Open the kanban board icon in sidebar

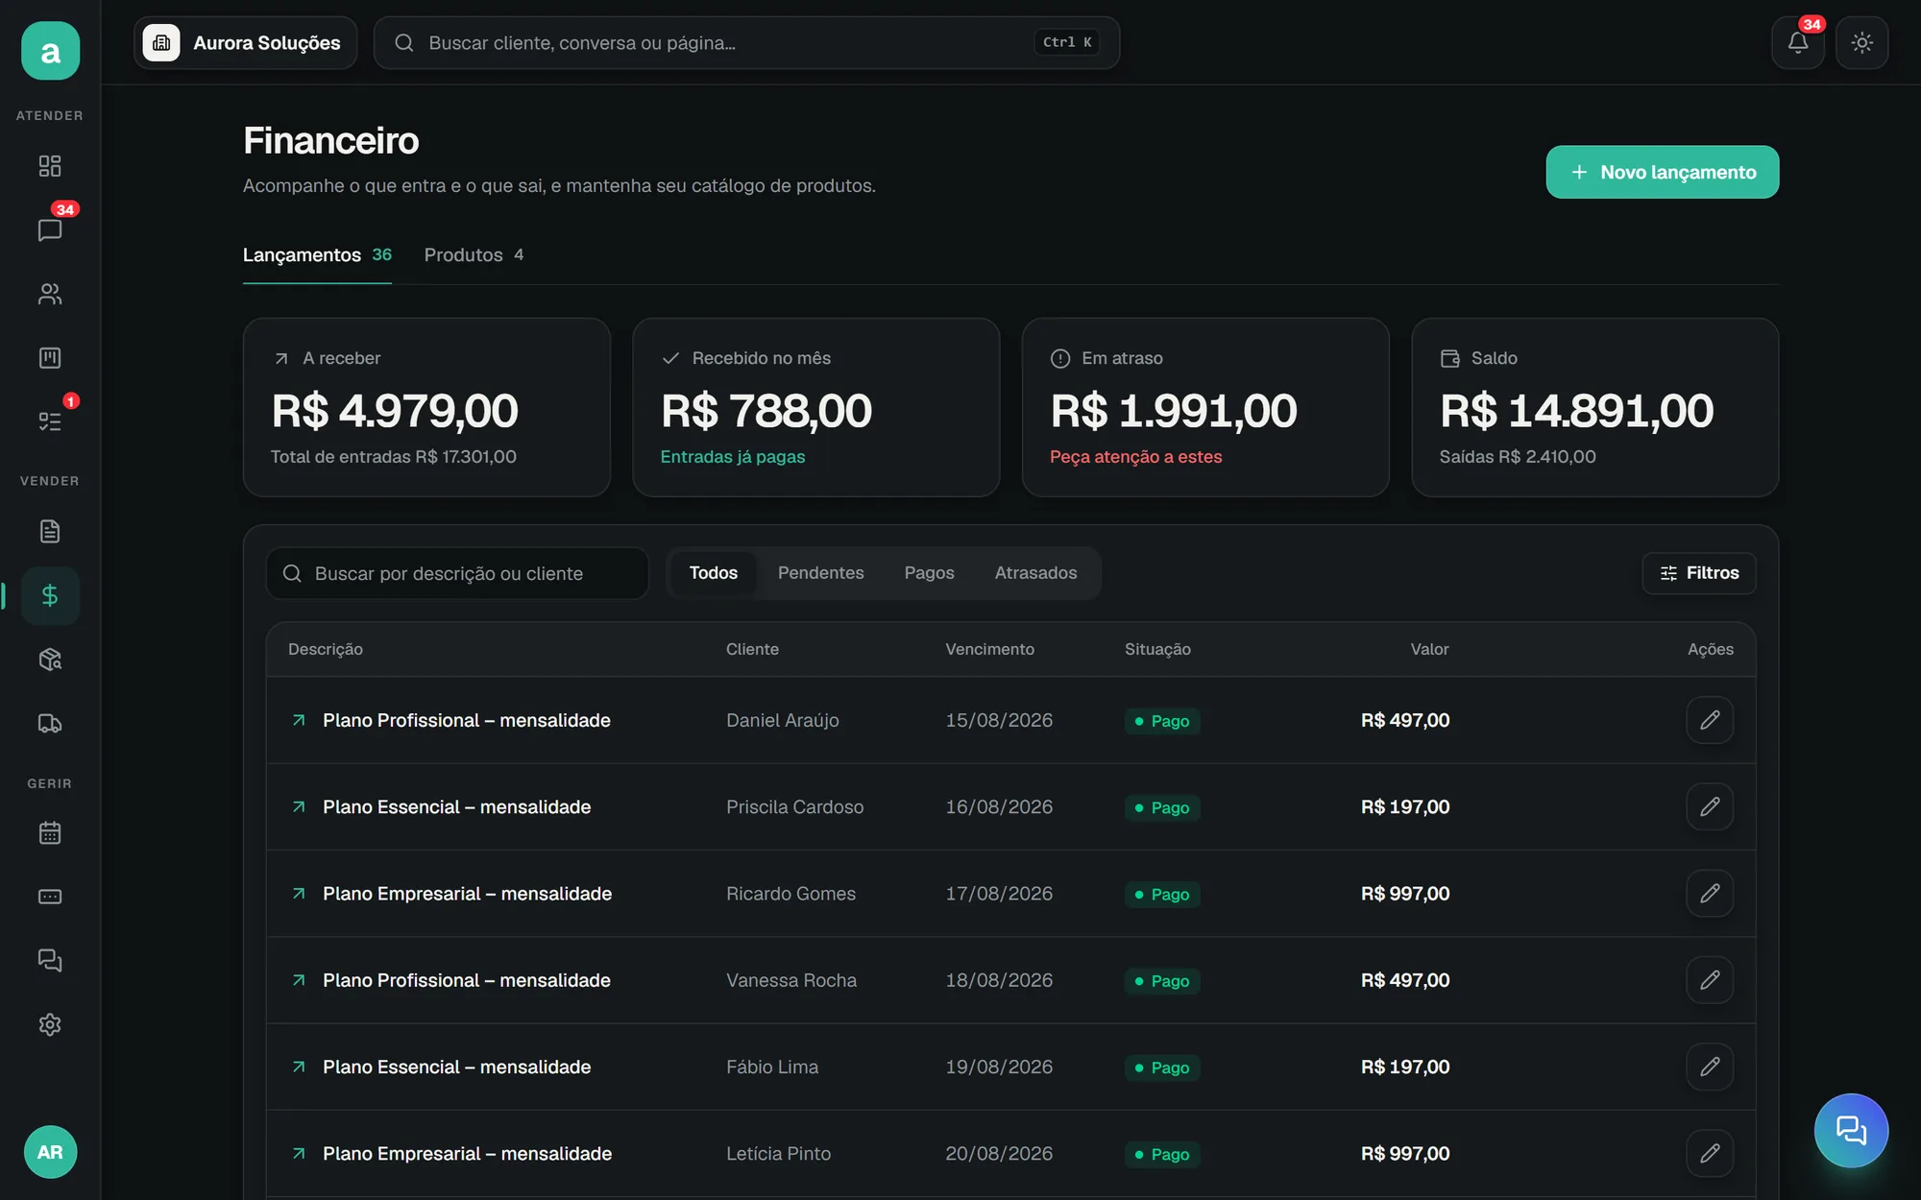pyautogui.click(x=50, y=358)
